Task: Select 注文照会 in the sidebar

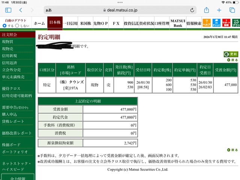Action: (18, 34)
